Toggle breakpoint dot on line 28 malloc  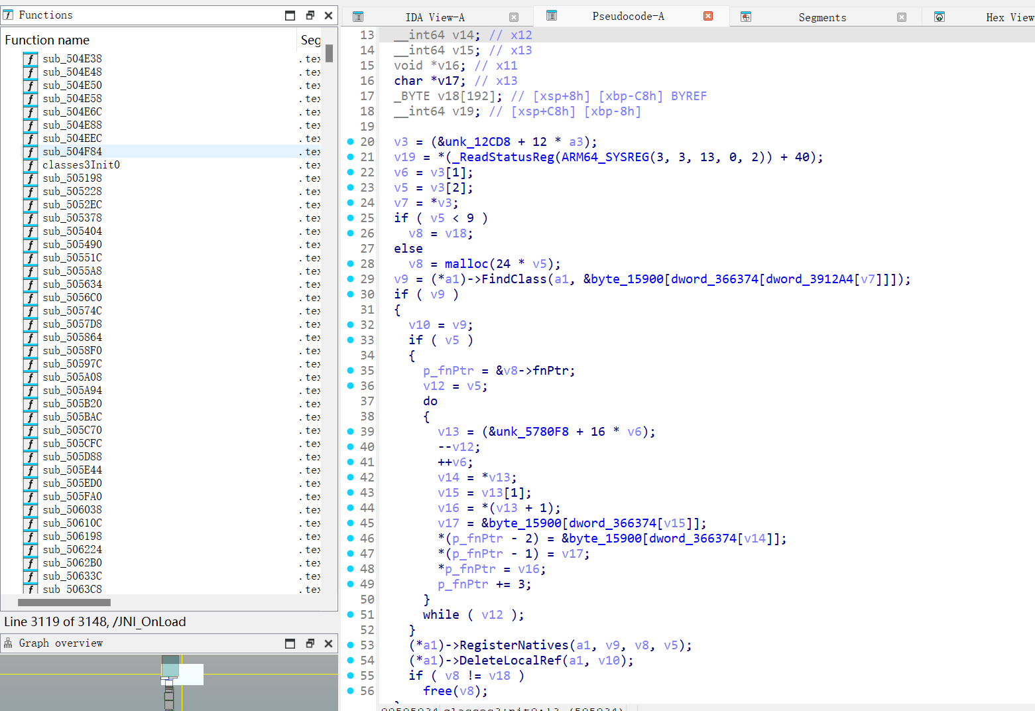pos(351,264)
